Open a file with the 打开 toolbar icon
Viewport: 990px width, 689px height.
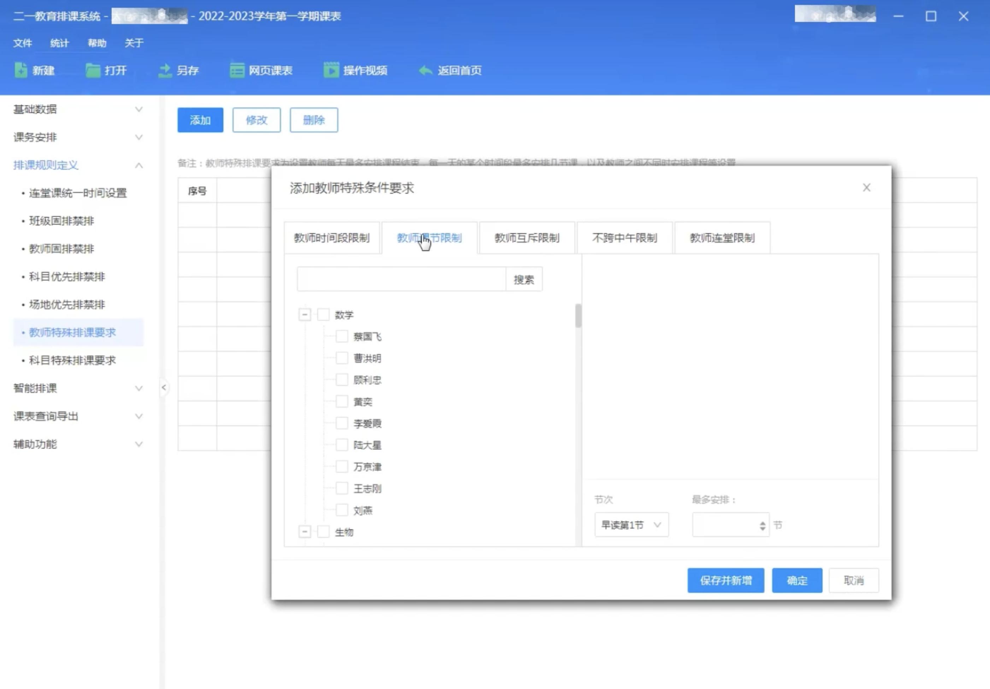[108, 70]
